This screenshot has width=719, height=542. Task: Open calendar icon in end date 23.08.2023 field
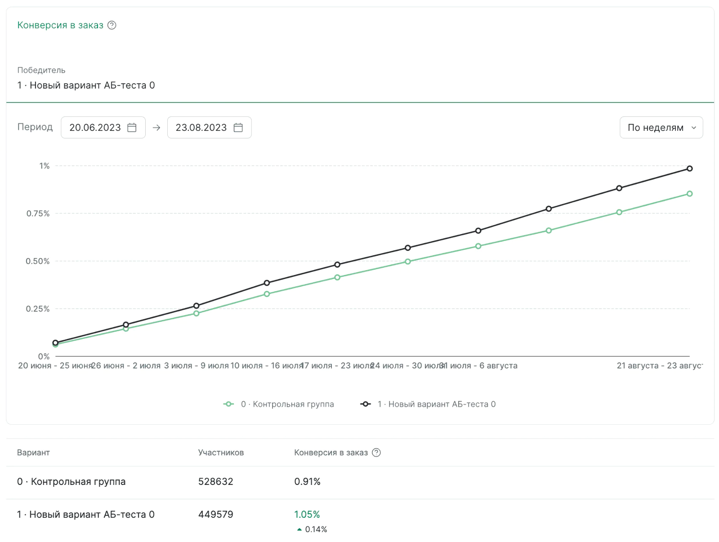(x=238, y=128)
